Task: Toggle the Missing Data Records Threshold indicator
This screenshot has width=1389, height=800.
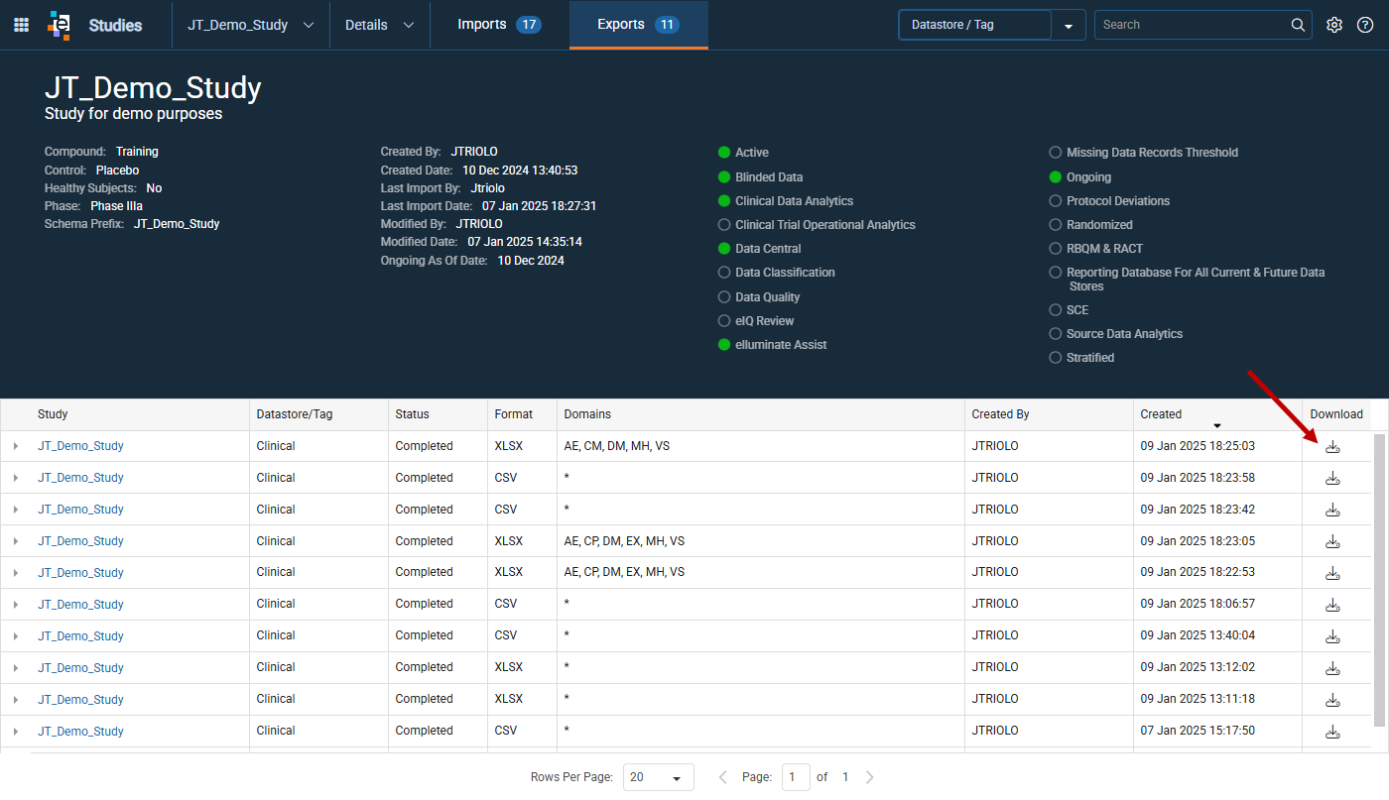Action: [1056, 153]
